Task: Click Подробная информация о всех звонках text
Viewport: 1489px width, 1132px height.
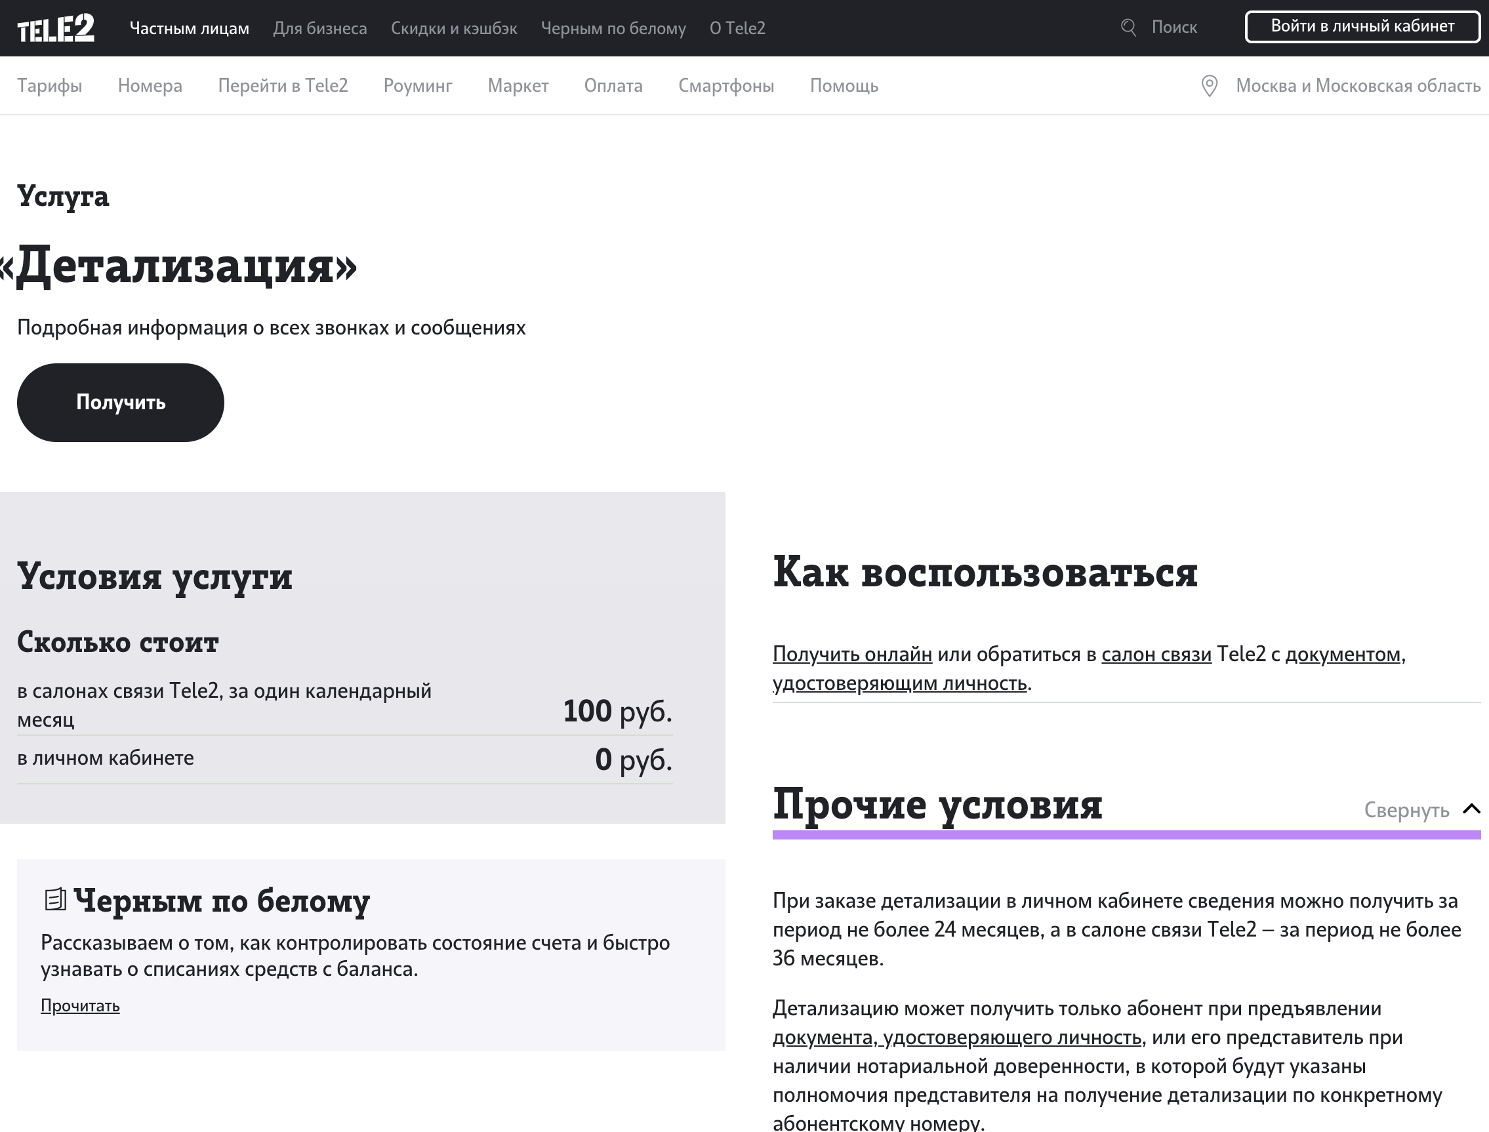Action: pyautogui.click(x=272, y=327)
